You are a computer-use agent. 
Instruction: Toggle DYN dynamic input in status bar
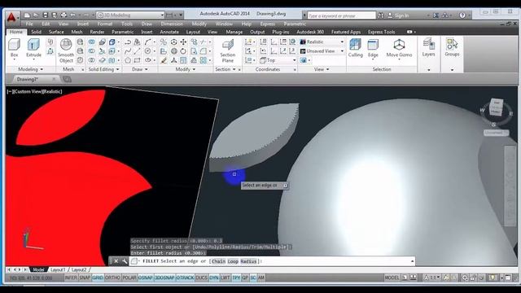[x=214, y=278]
